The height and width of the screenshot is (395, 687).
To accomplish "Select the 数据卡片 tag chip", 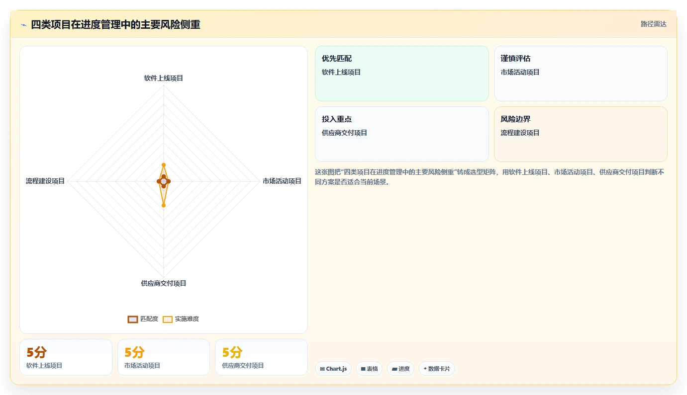I will pos(437,369).
